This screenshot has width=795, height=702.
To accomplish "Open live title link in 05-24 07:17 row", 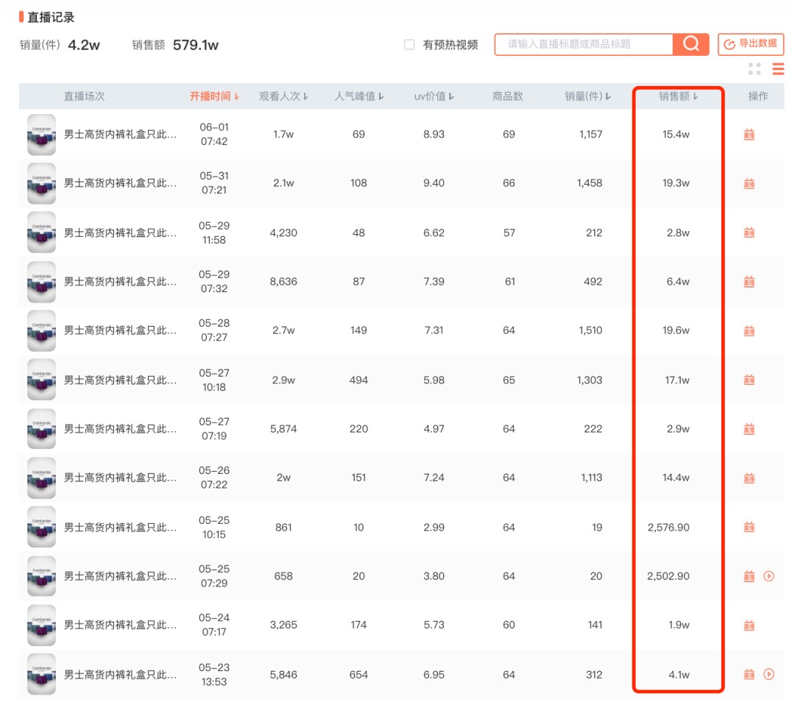I will [120, 625].
